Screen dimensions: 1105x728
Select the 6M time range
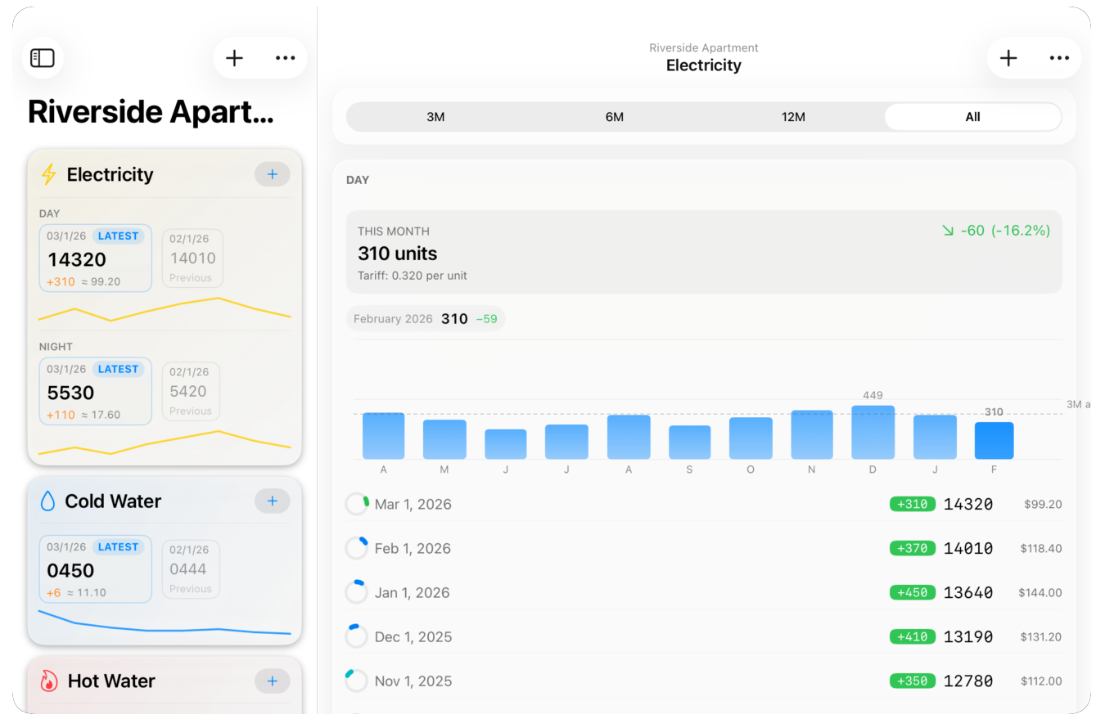point(615,117)
